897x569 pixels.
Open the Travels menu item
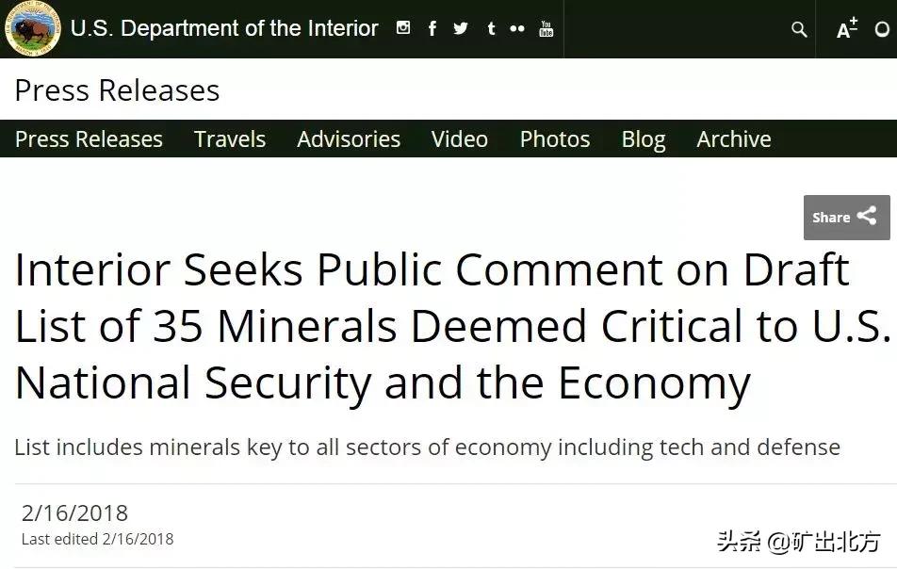click(230, 139)
